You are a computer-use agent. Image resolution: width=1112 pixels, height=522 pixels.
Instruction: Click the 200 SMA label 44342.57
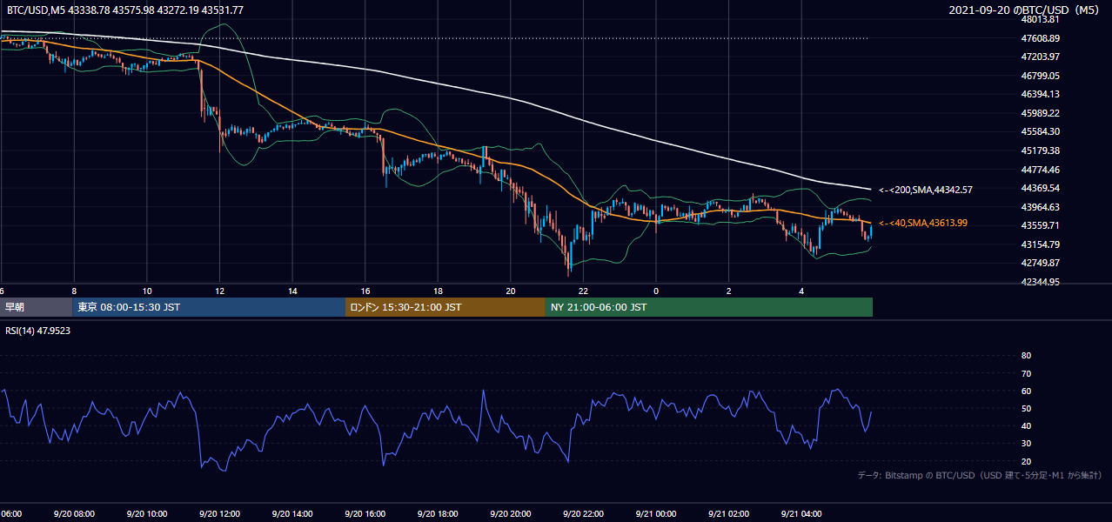tap(925, 190)
